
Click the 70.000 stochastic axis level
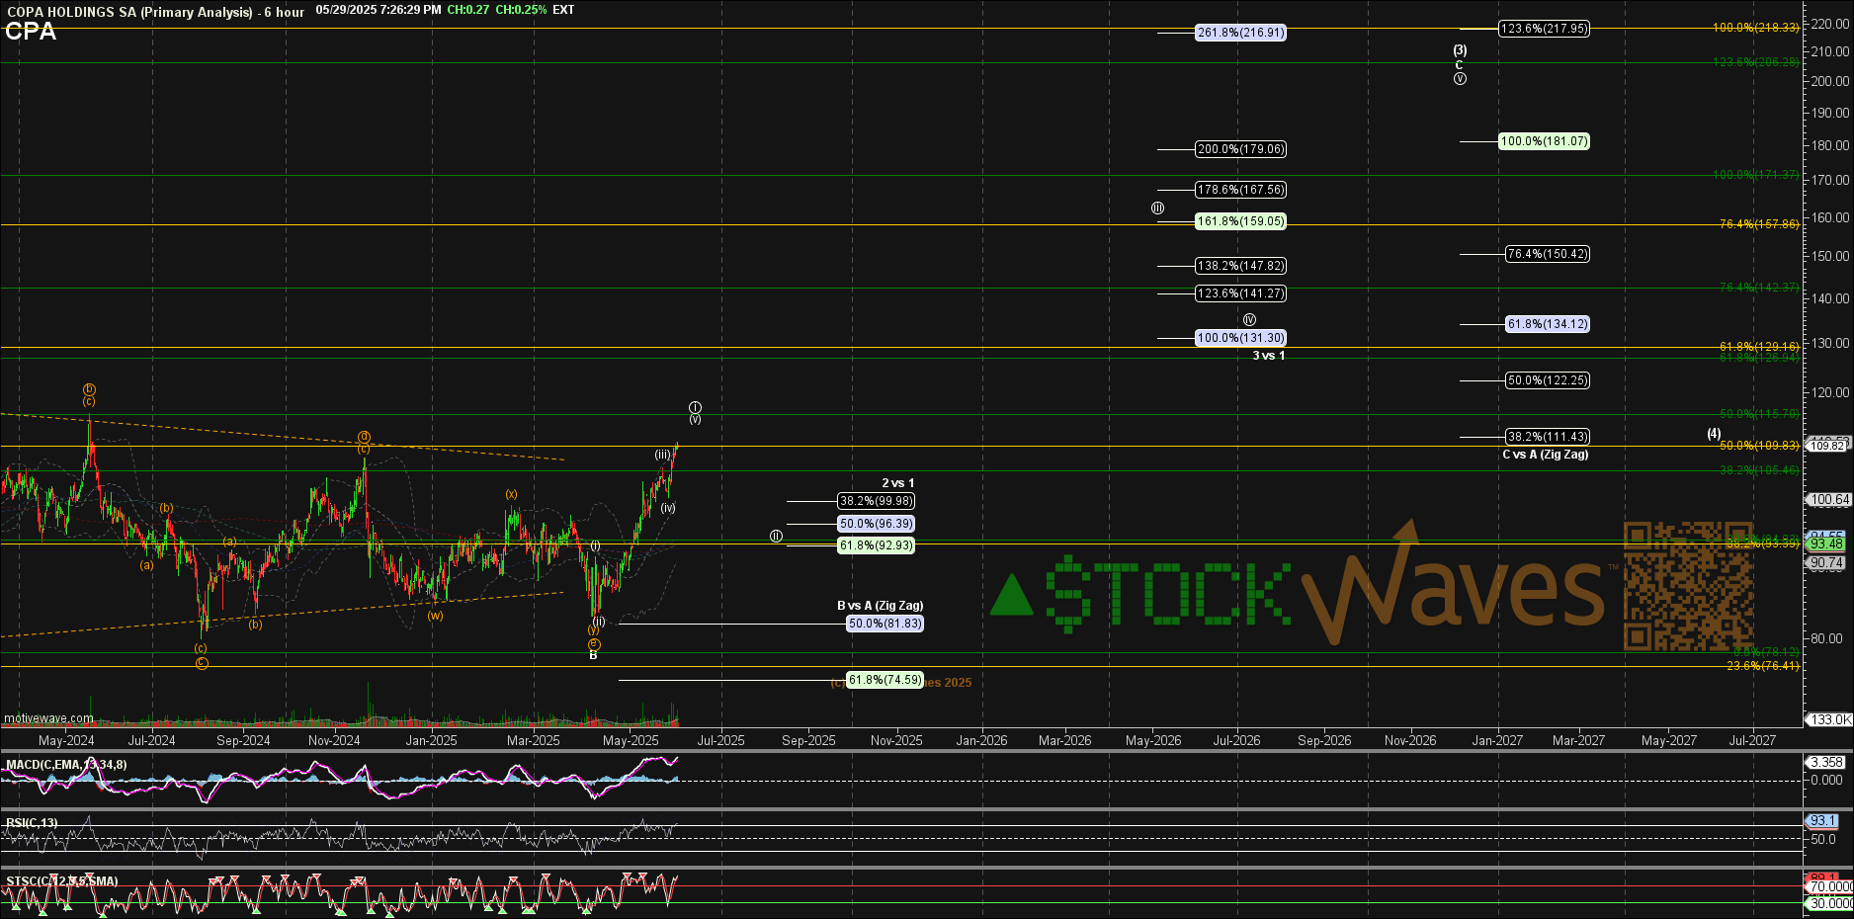[1830, 887]
